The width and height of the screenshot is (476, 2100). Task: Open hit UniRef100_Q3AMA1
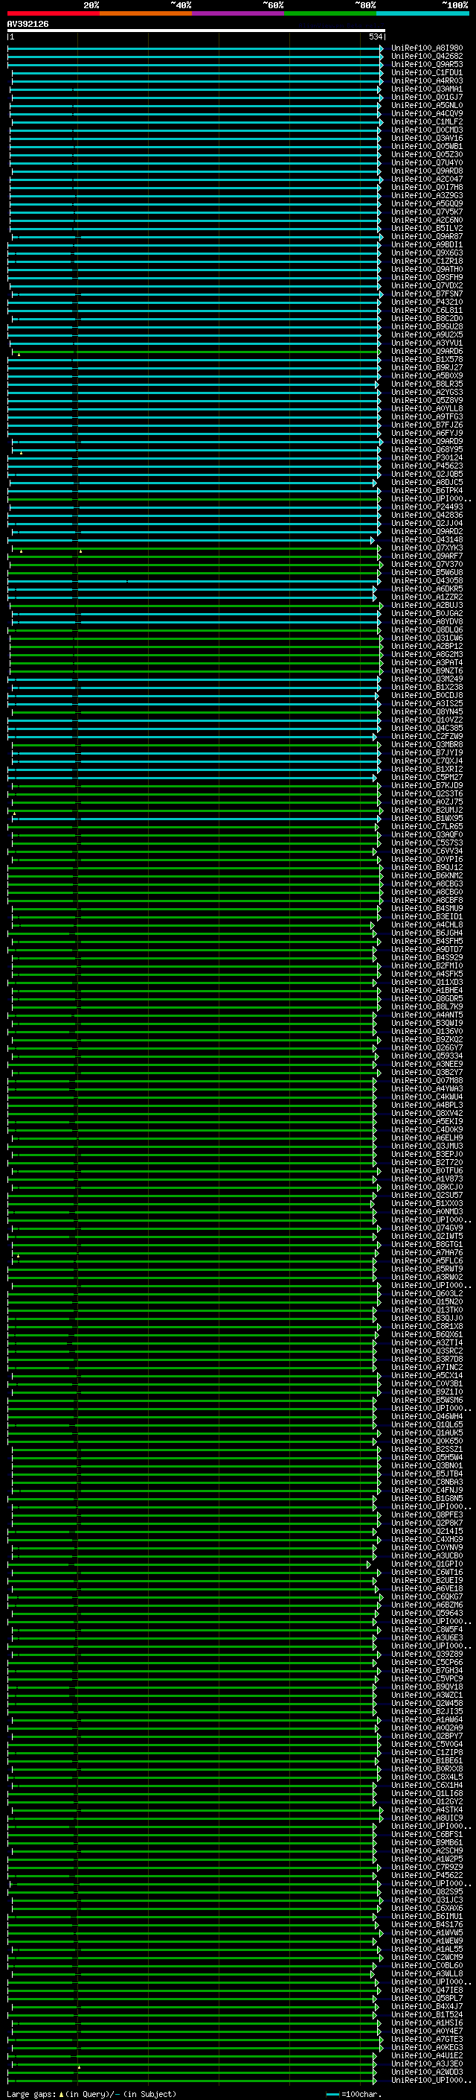[426, 89]
